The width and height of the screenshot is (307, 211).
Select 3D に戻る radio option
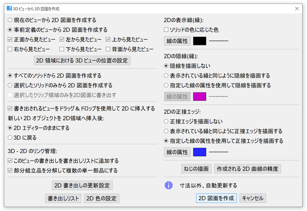[x=10, y=137]
